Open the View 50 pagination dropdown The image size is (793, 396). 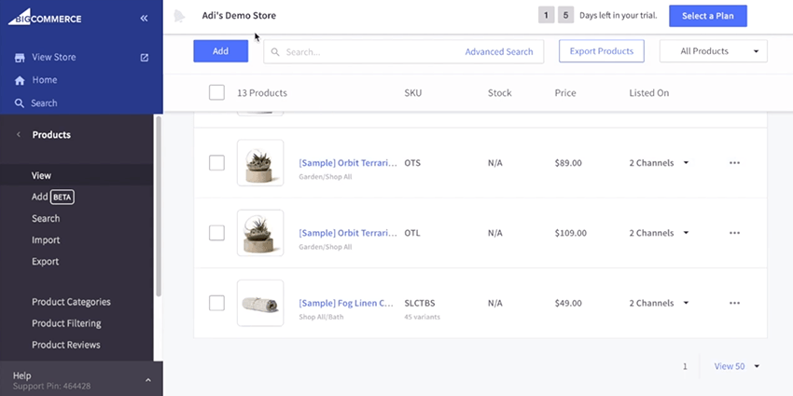736,366
